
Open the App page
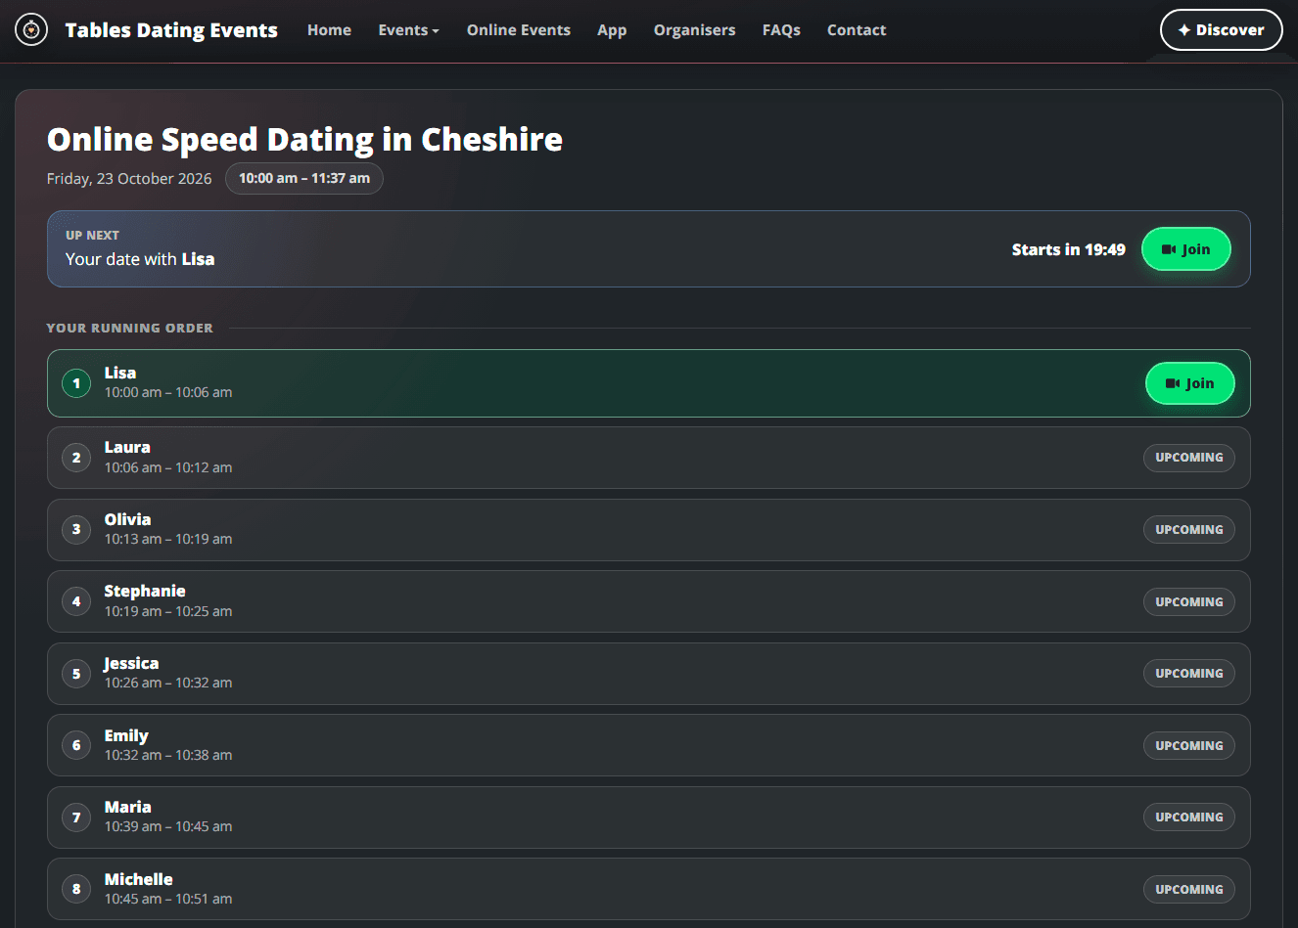612,30
